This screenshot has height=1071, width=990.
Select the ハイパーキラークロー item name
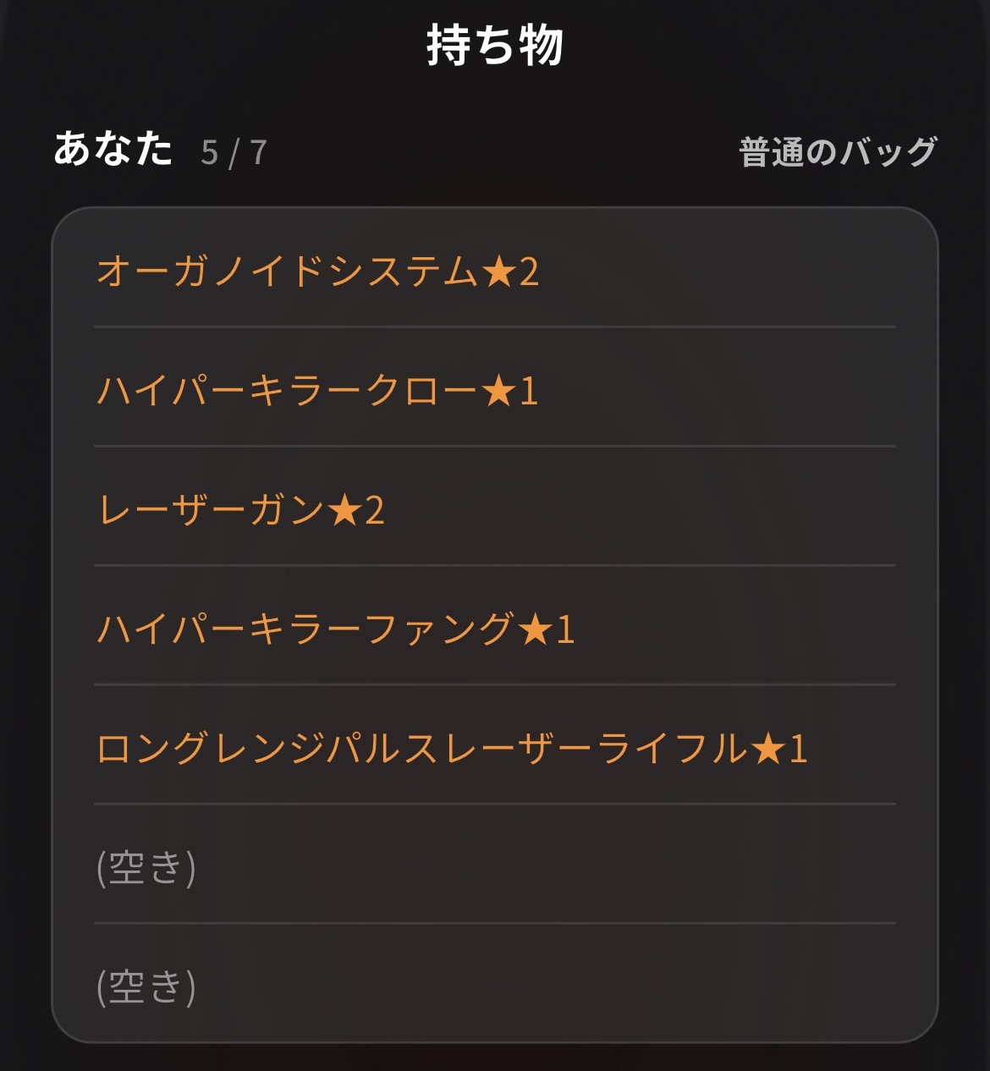pos(288,391)
